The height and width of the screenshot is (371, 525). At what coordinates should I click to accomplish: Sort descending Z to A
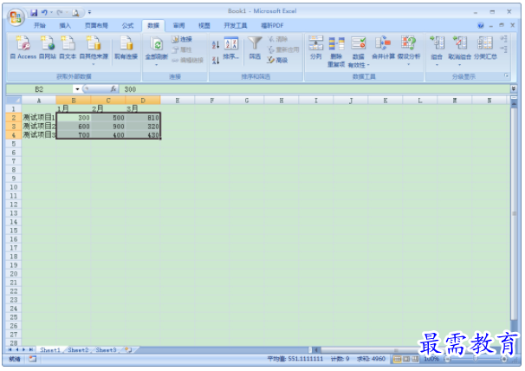pos(216,61)
